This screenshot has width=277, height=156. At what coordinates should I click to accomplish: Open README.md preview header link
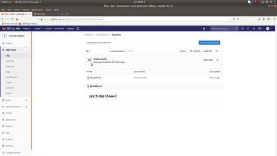96,86
